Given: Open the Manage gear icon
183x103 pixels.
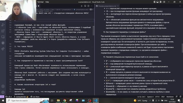Looking at the screenshot, I should (x=3, y=92).
